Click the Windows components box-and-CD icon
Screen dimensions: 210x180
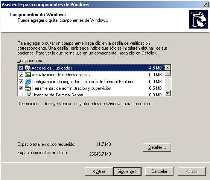tap(198, 20)
